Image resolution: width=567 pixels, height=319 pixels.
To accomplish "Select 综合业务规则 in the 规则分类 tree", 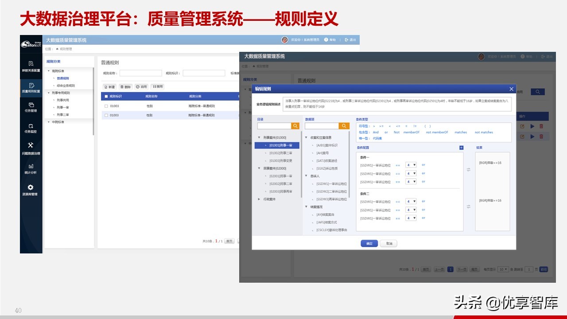I will tap(66, 86).
